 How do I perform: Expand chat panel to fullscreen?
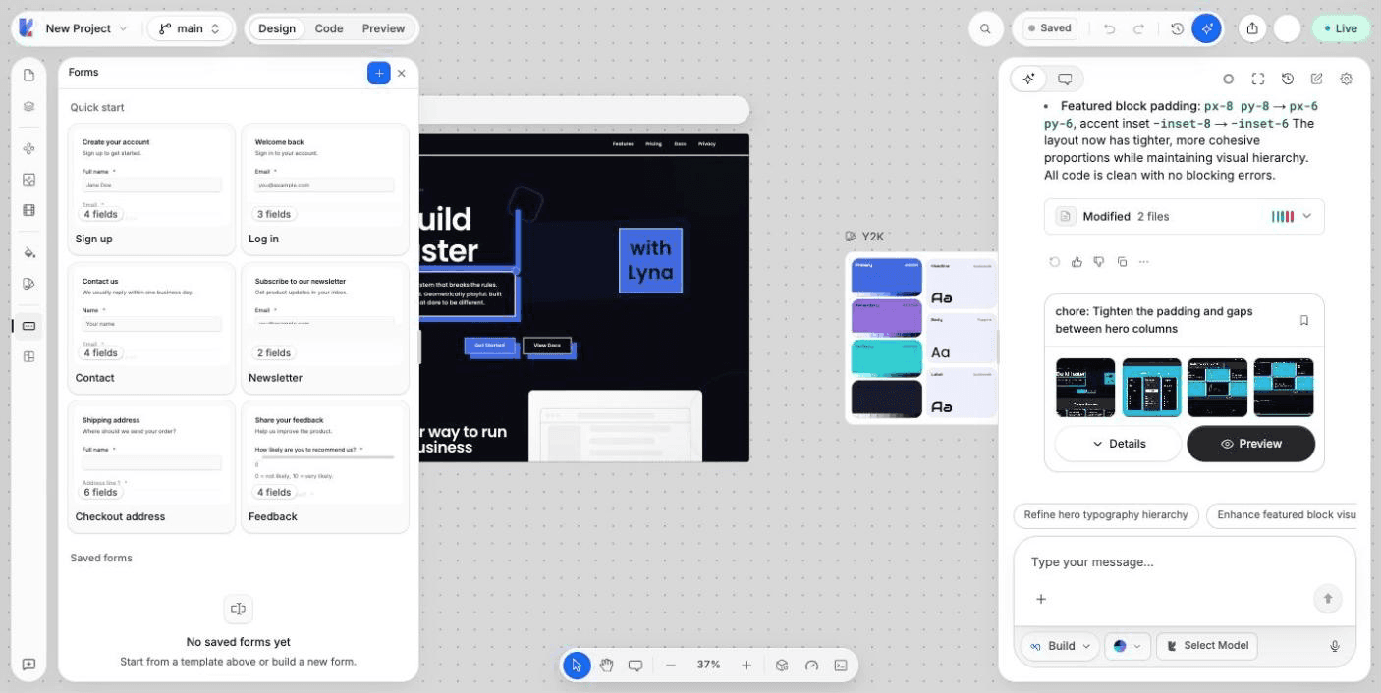(x=1258, y=79)
